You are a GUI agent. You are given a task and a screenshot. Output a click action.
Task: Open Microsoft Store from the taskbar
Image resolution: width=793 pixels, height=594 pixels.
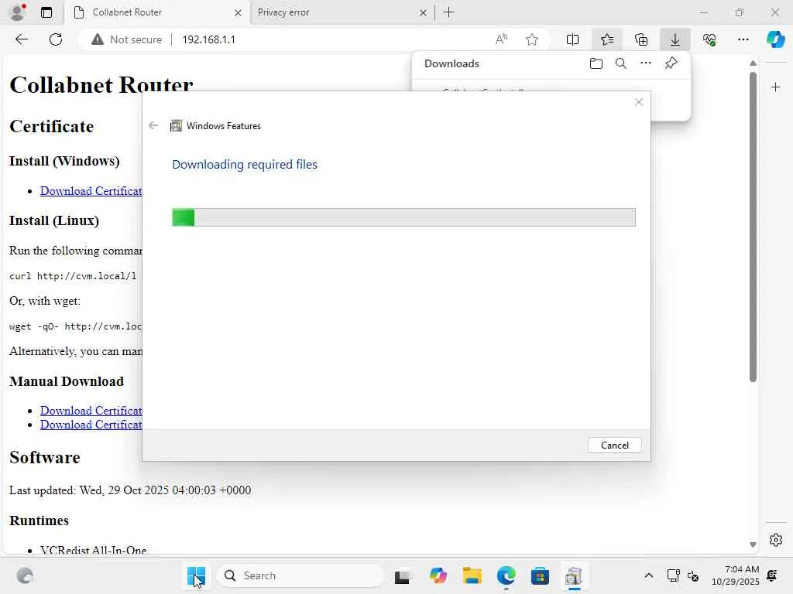(x=540, y=575)
